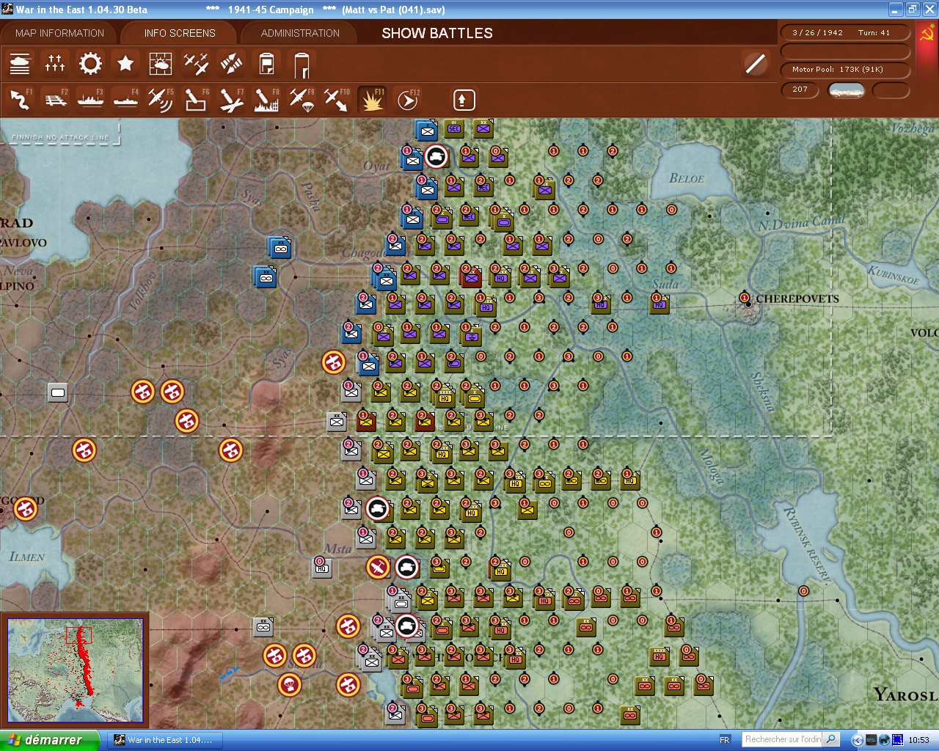This screenshot has width=939, height=751.
Task: Select Air Transport mode (F9)
Action: point(302,100)
